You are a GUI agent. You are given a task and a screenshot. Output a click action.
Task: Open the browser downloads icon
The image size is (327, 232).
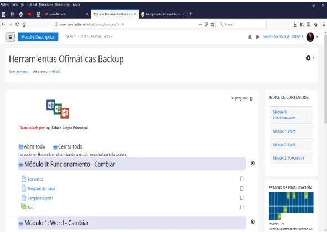tap(295, 24)
